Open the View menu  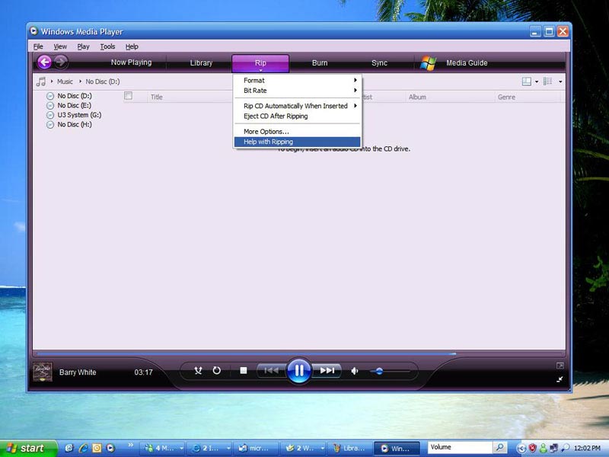tap(60, 46)
